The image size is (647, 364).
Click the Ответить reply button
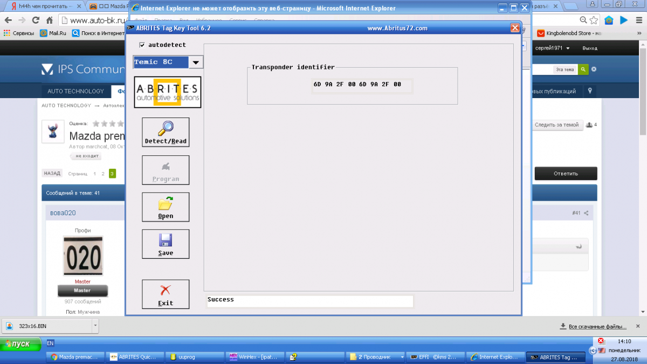(x=566, y=174)
